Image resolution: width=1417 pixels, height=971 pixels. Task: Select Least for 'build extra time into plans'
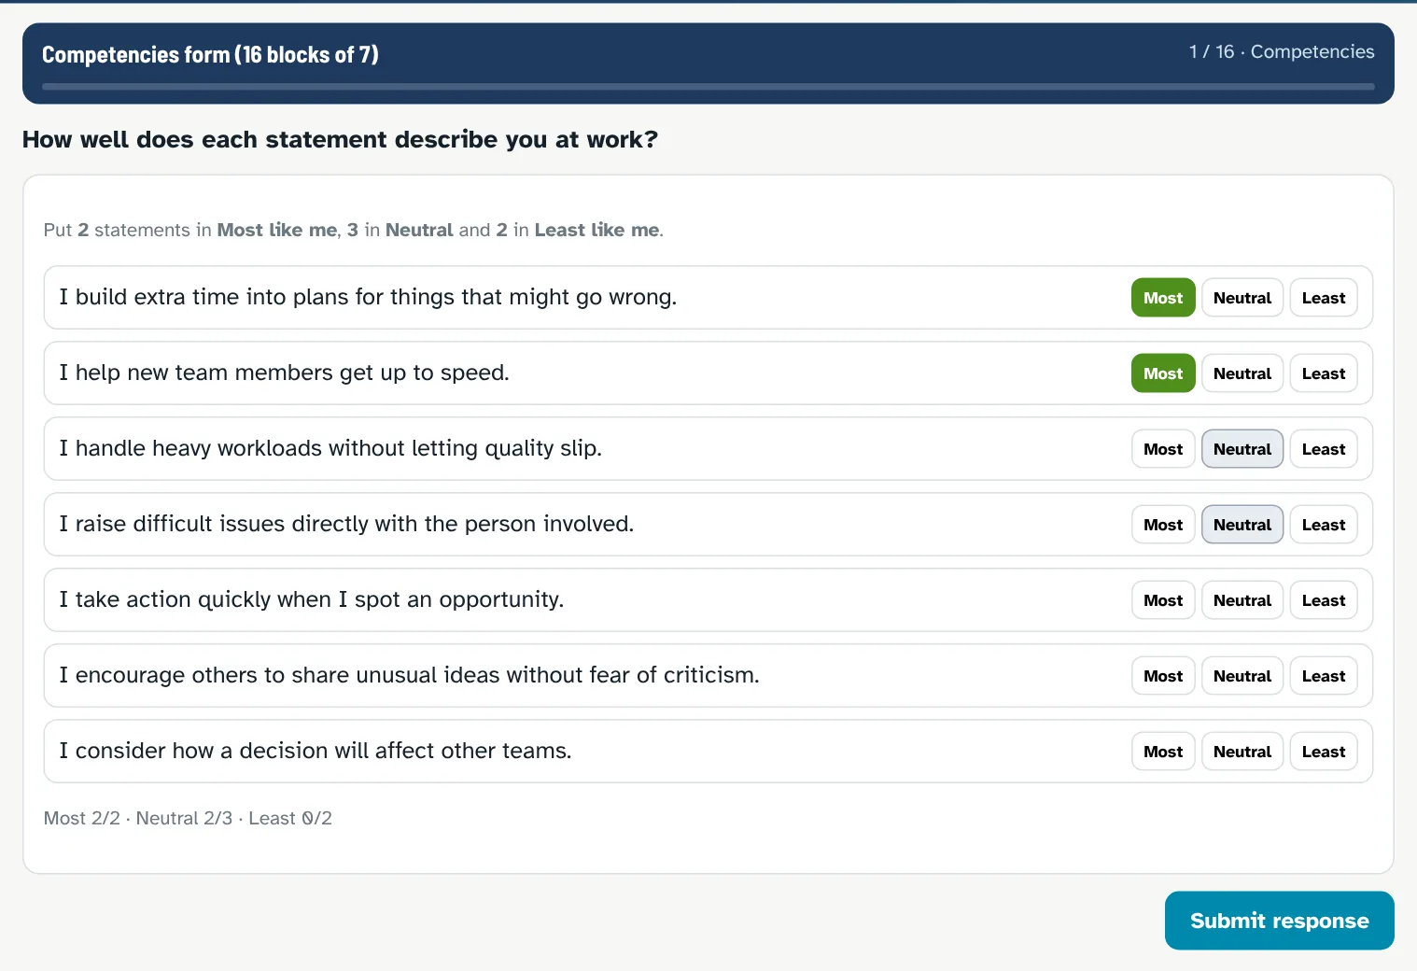(1324, 298)
